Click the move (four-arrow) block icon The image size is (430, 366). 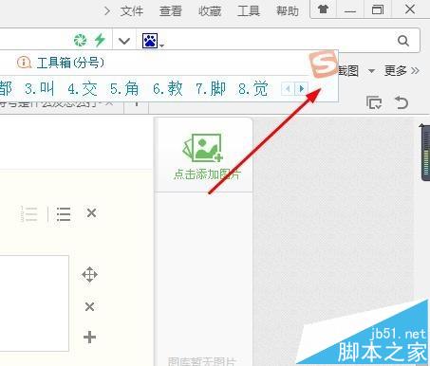(89, 274)
